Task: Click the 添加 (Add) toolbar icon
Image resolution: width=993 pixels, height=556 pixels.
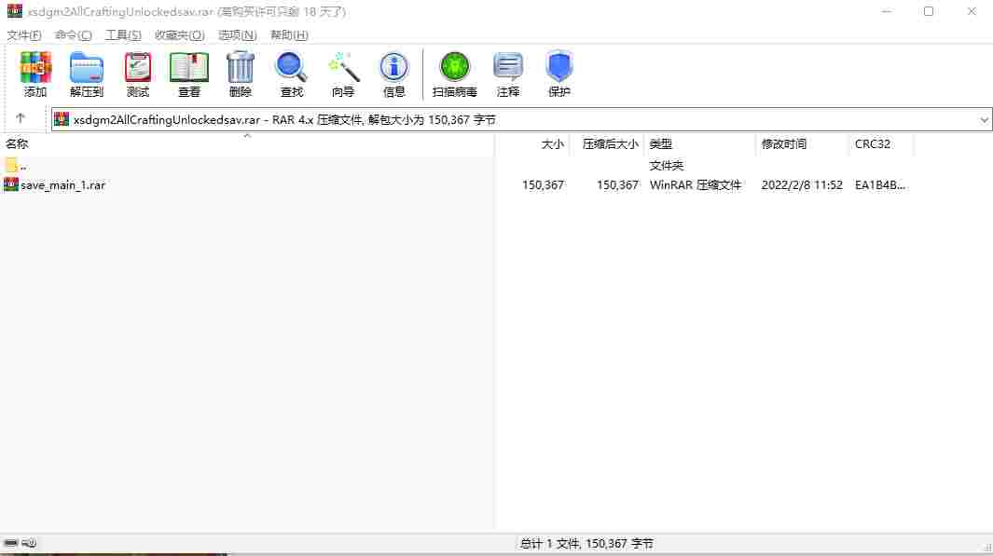Action: pyautogui.click(x=35, y=74)
